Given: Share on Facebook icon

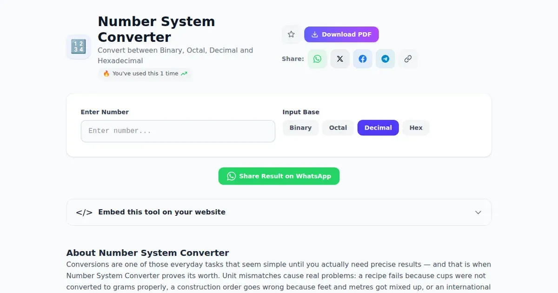Looking at the screenshot, I should coord(363,59).
